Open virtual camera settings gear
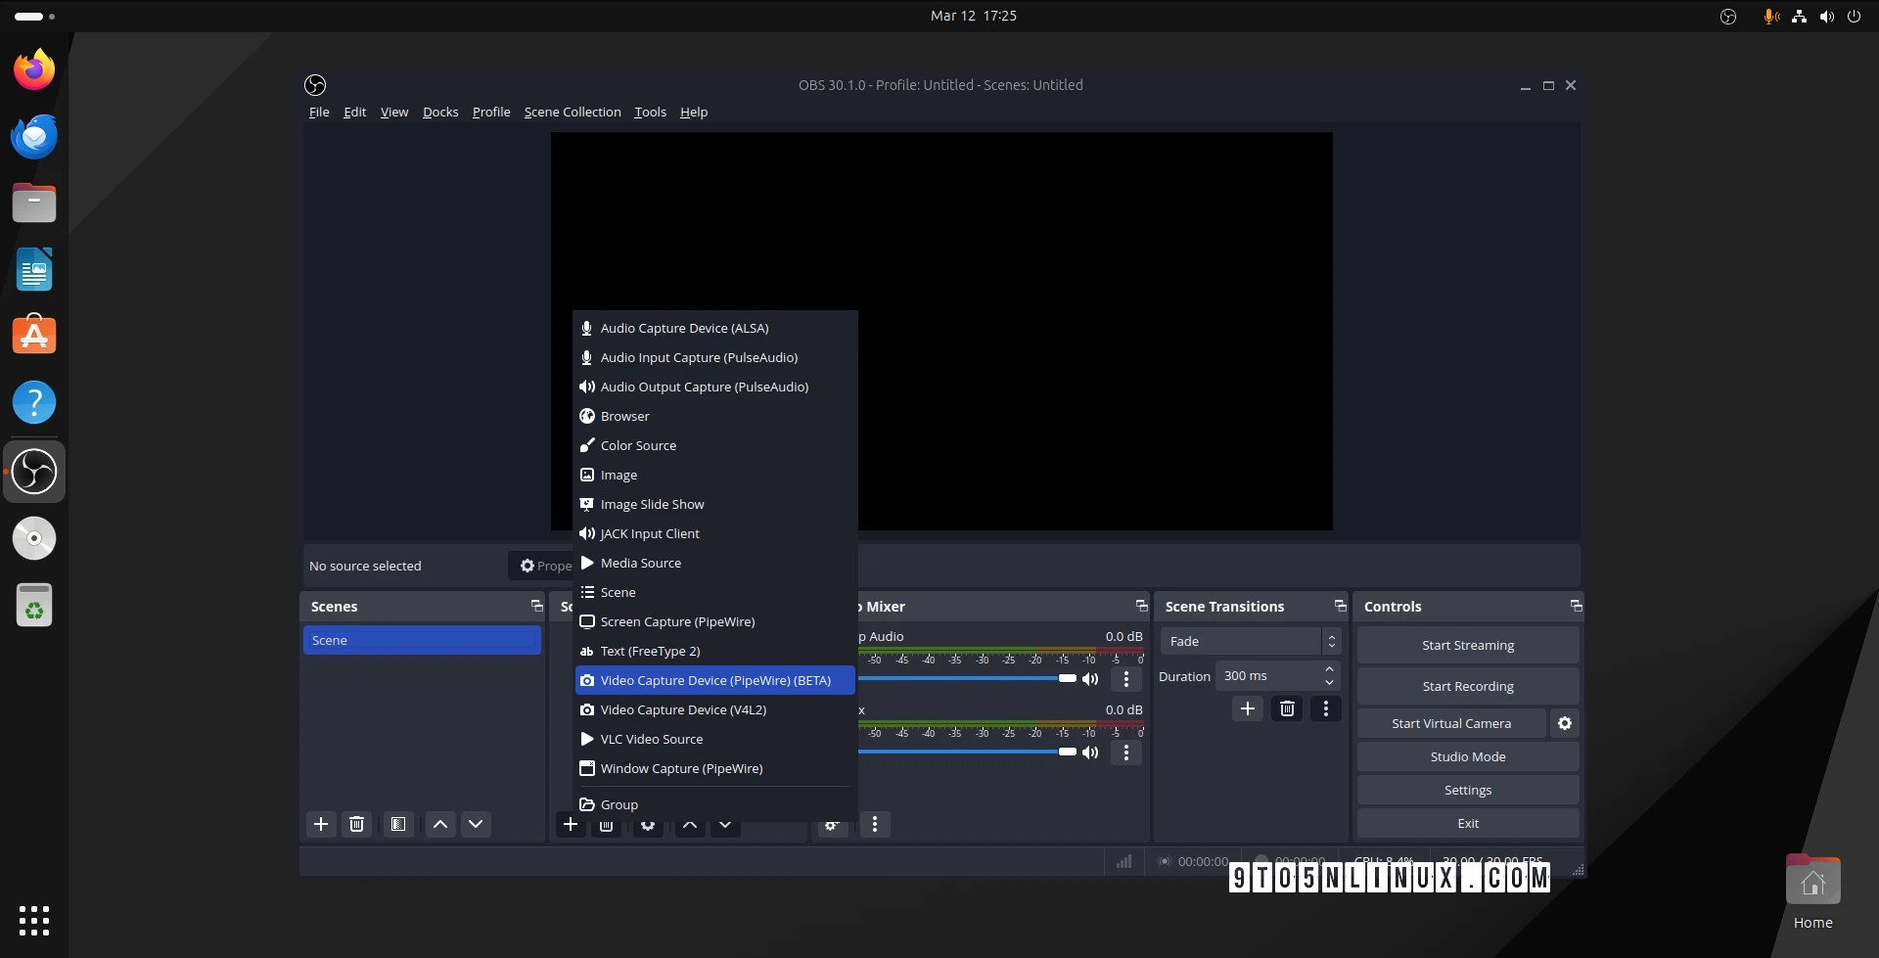1879x958 pixels. pyautogui.click(x=1564, y=723)
